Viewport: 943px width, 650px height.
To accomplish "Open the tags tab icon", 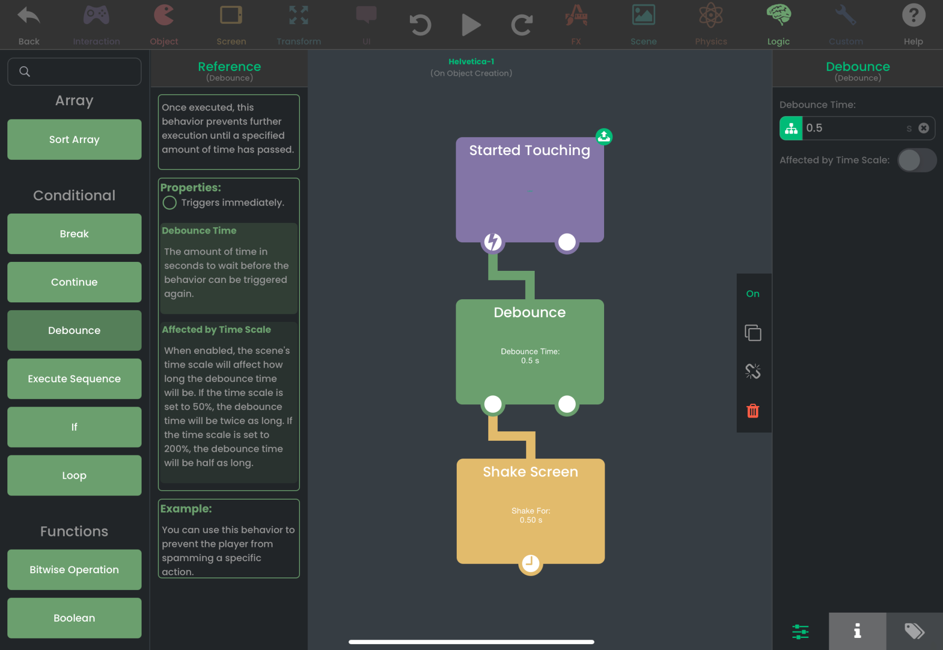I will click(x=914, y=631).
